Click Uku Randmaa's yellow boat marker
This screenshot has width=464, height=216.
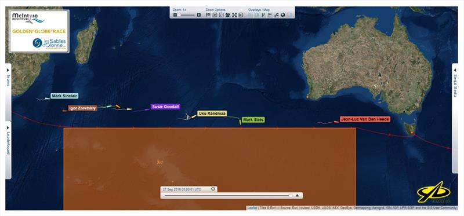194,117
